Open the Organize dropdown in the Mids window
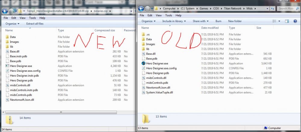Screen dimensions: 301x132 (x=148, y=21)
